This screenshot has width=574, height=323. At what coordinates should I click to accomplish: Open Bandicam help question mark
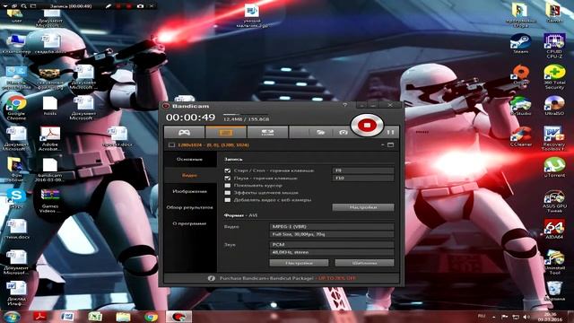click(x=344, y=105)
